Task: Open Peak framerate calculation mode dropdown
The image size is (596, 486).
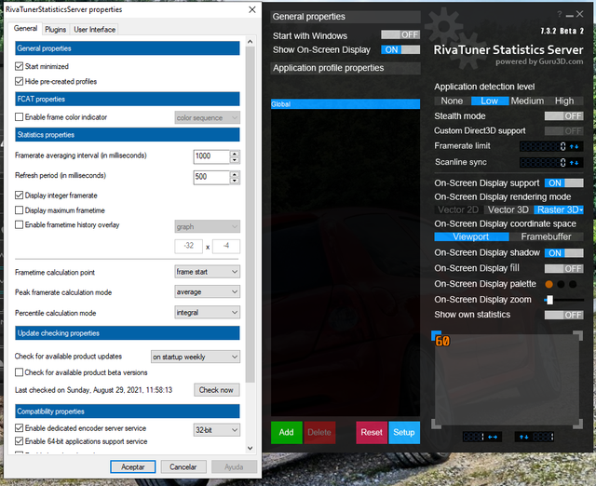Action: click(207, 291)
